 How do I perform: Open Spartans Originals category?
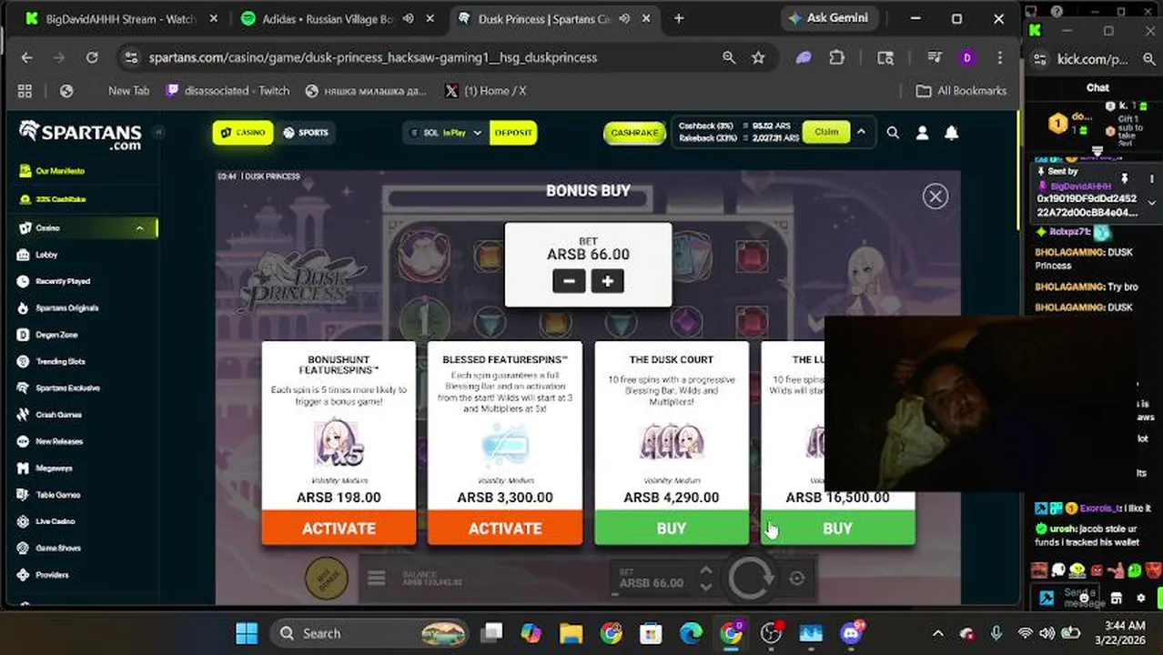(x=66, y=307)
